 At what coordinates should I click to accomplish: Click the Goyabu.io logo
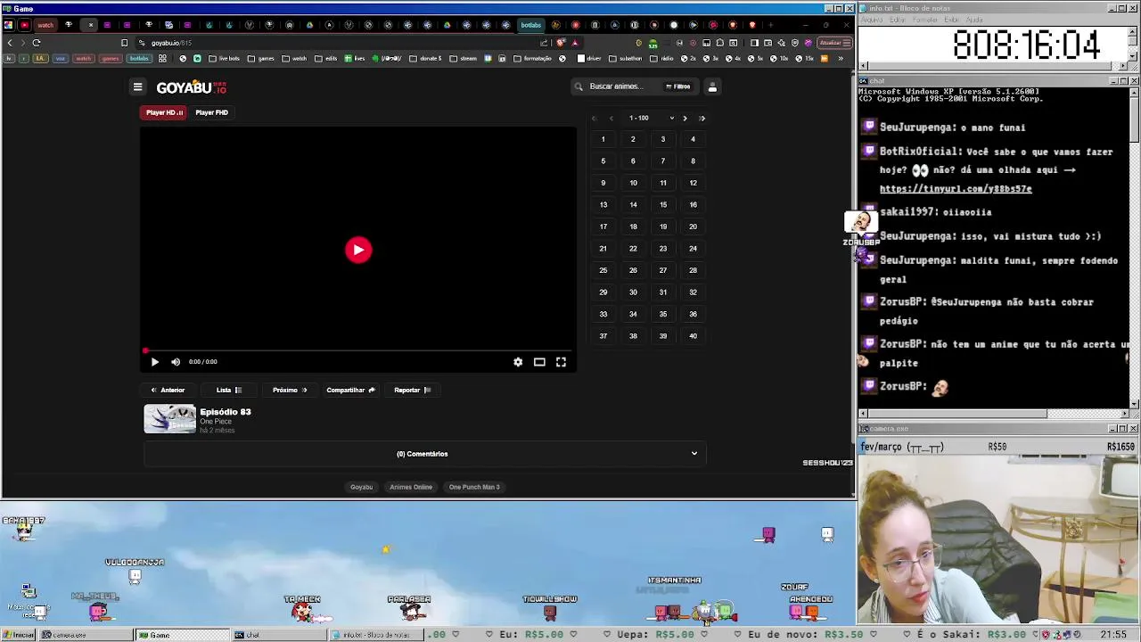click(192, 87)
